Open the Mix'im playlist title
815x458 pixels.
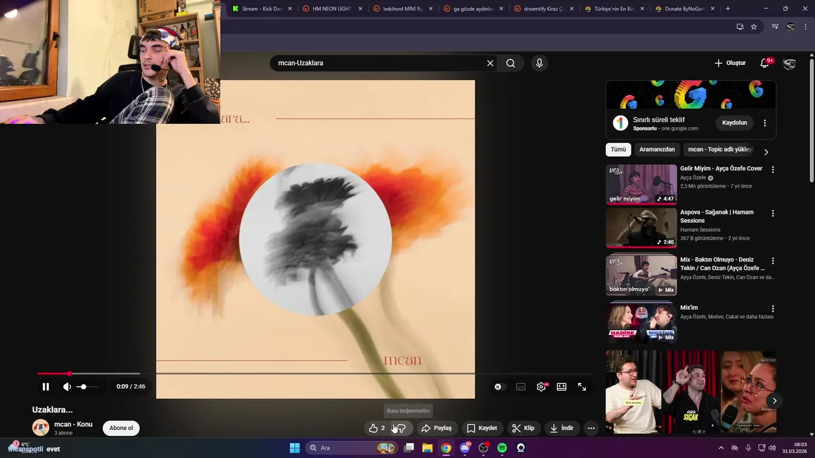689,308
